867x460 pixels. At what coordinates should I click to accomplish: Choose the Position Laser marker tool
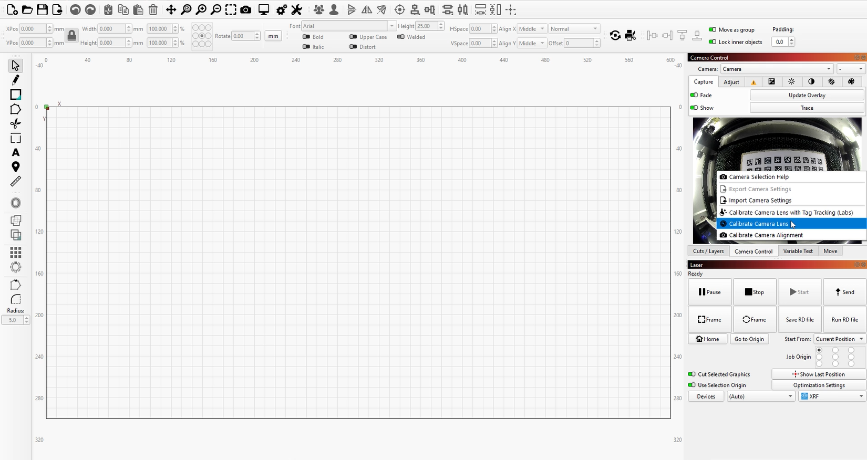point(15,167)
